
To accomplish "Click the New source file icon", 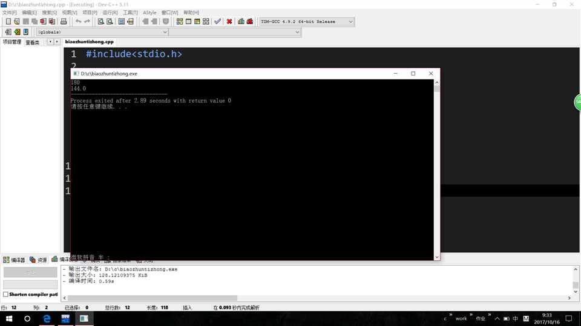I will coord(8,22).
